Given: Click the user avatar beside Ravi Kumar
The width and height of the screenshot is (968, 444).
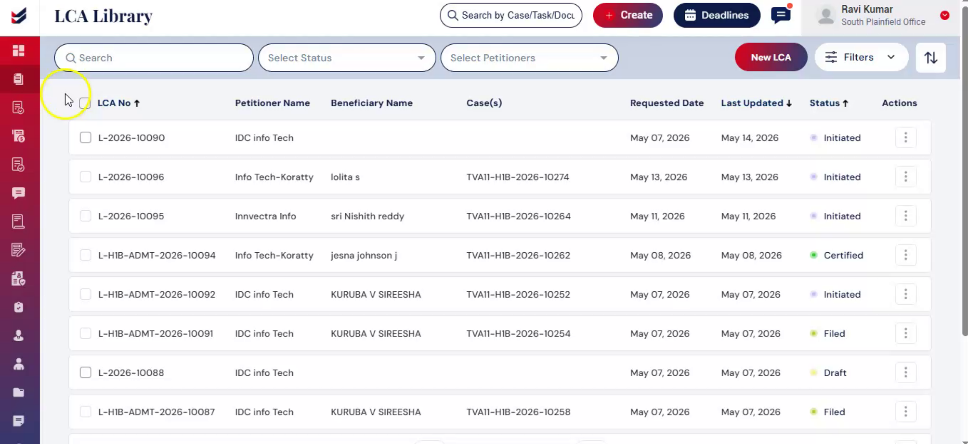Looking at the screenshot, I should coord(826,16).
